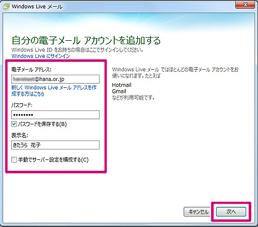Image resolution: width=258 pixels, height=227 pixels.
Task: Click into the パスワード field
Action: pos(55,115)
